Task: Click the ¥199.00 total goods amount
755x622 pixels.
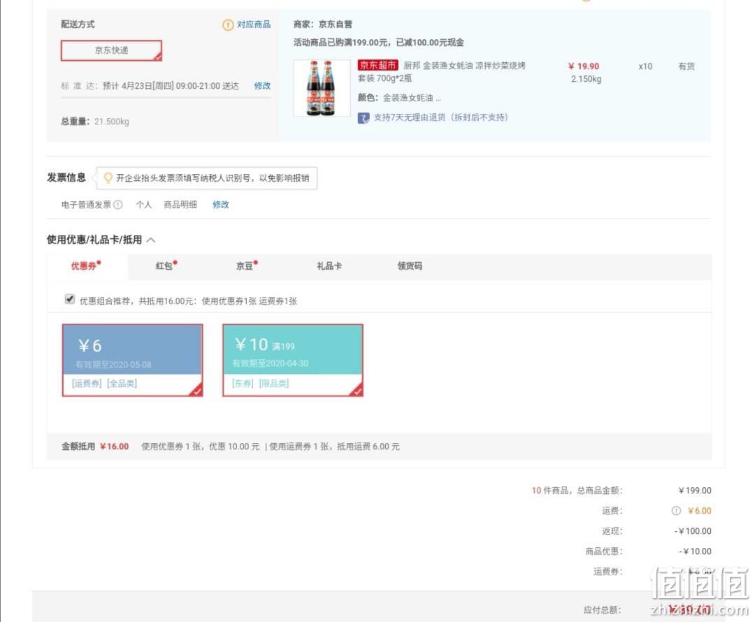Action: [x=695, y=491]
